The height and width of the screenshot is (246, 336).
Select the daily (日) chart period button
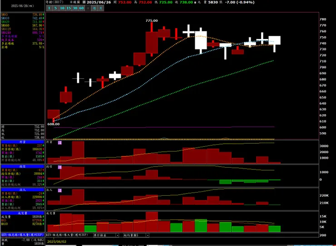click(x=88, y=8)
